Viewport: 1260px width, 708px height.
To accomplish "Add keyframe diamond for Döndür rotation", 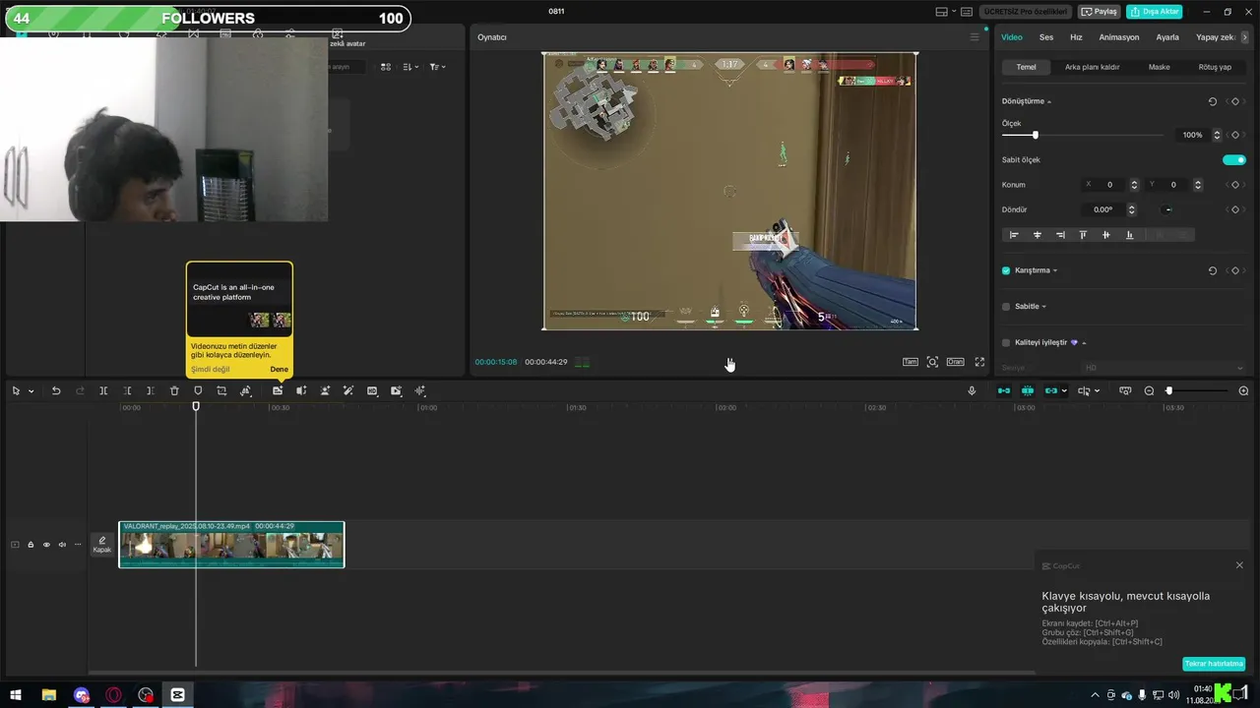I will 1235,209.
